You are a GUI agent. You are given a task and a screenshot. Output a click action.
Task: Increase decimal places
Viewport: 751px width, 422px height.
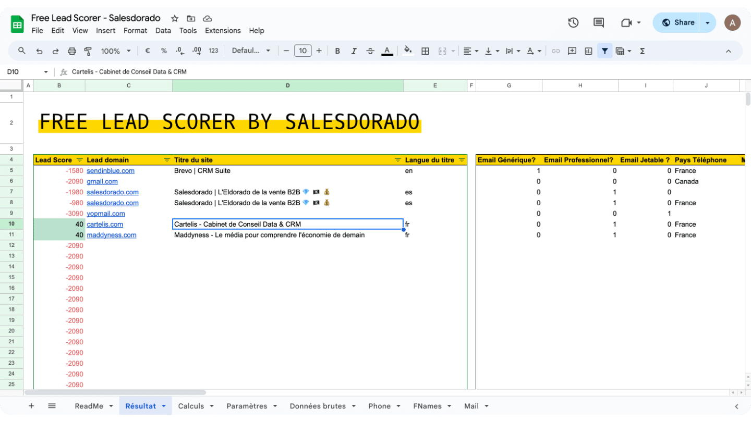(x=197, y=51)
